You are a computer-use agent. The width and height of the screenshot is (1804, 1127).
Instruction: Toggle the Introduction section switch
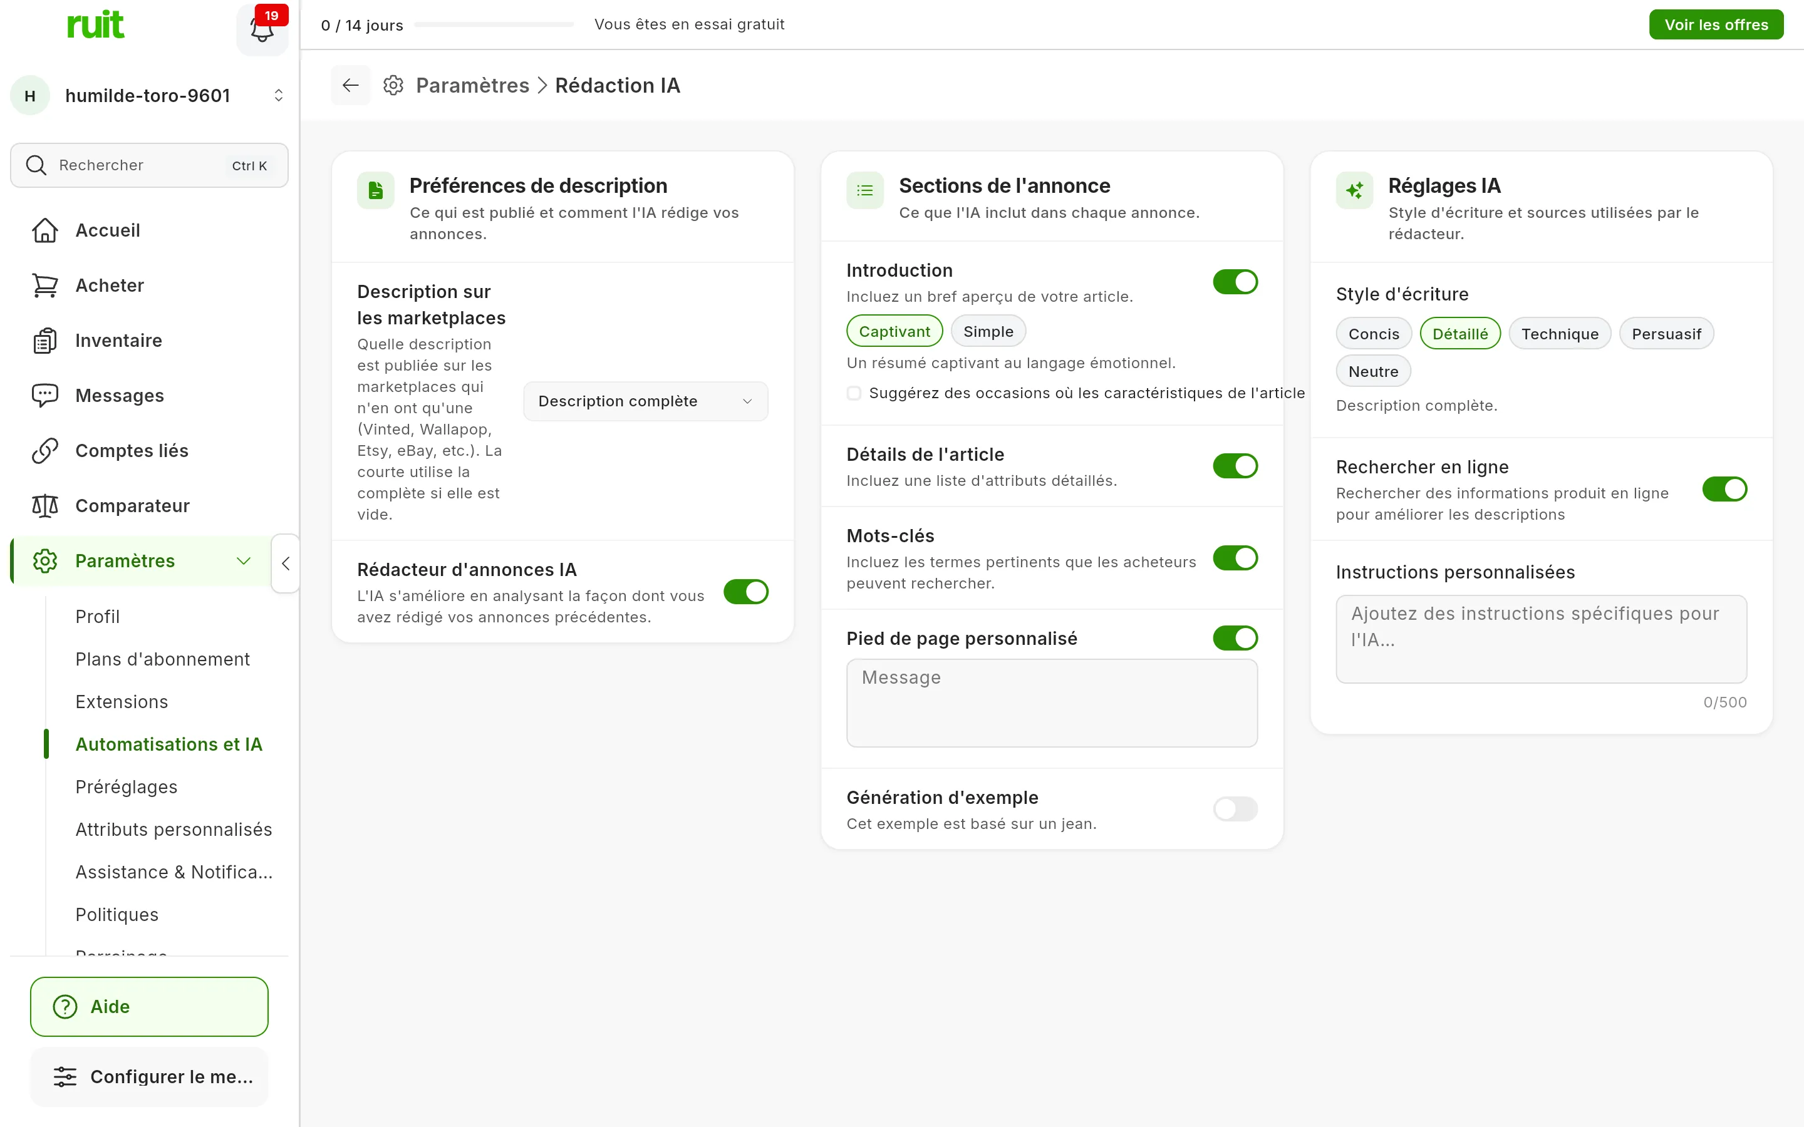1235,282
